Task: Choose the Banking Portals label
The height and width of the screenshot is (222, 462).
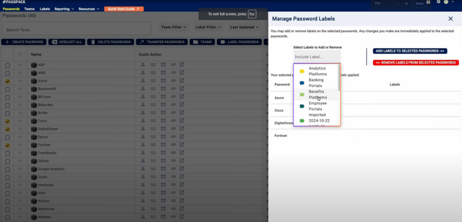Action: pyautogui.click(x=316, y=83)
